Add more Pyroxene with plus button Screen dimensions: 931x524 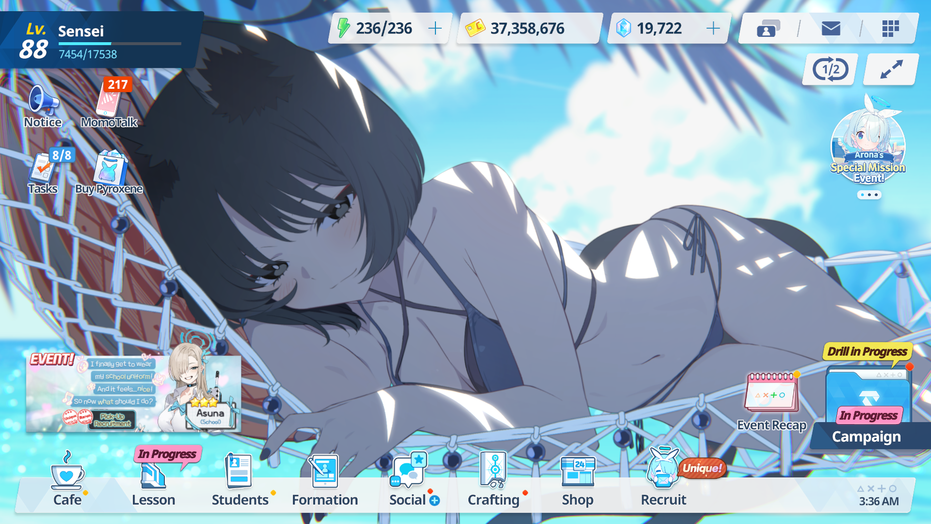[713, 28]
